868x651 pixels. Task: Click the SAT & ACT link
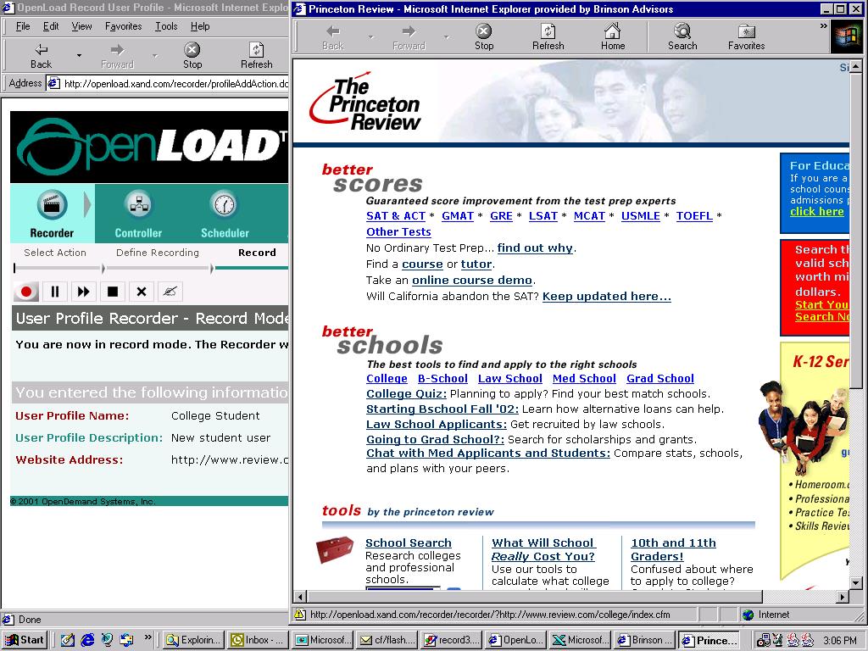pyautogui.click(x=396, y=216)
